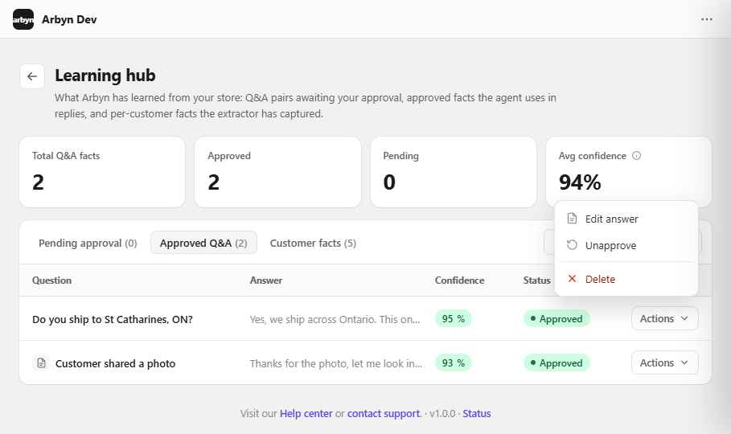Open the Status link in footer
The height and width of the screenshot is (434, 731).
pyautogui.click(x=476, y=413)
